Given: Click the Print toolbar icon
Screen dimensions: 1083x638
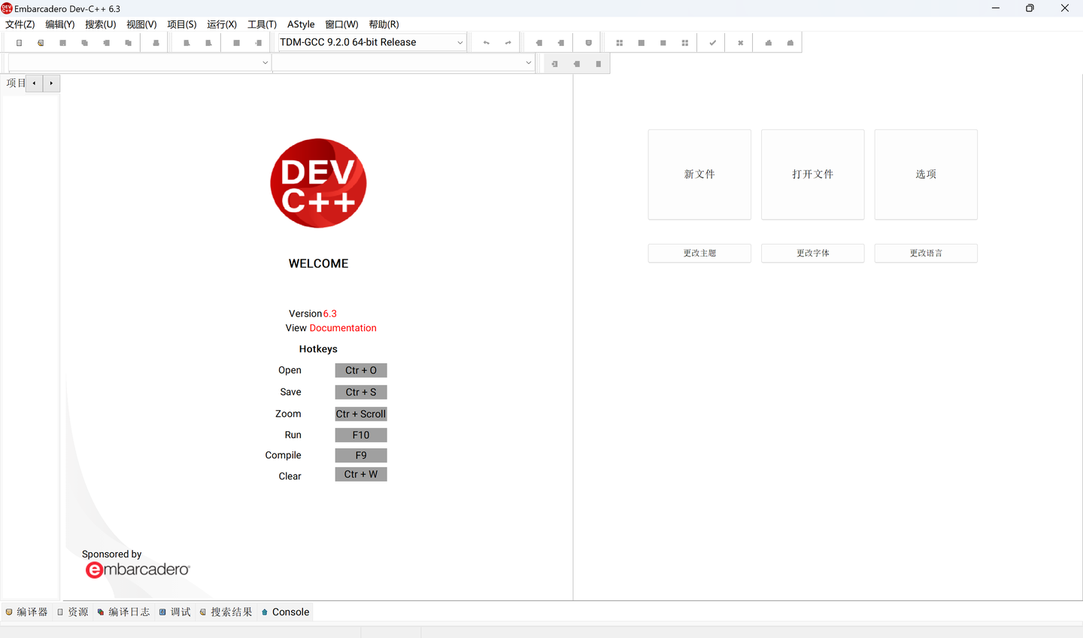Looking at the screenshot, I should coord(153,42).
